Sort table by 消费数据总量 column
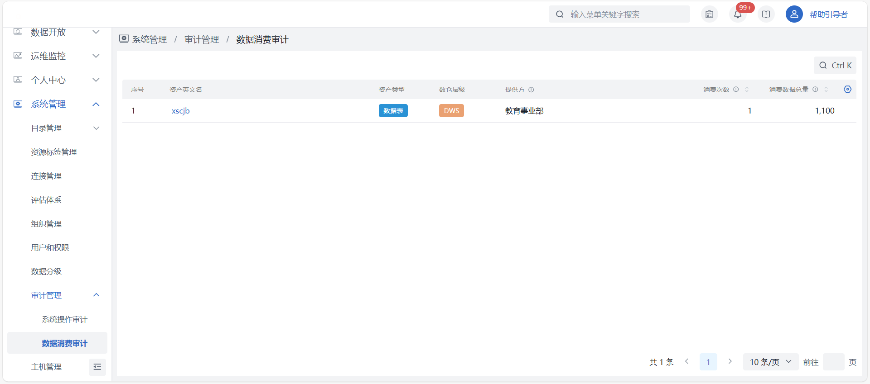 coord(826,90)
